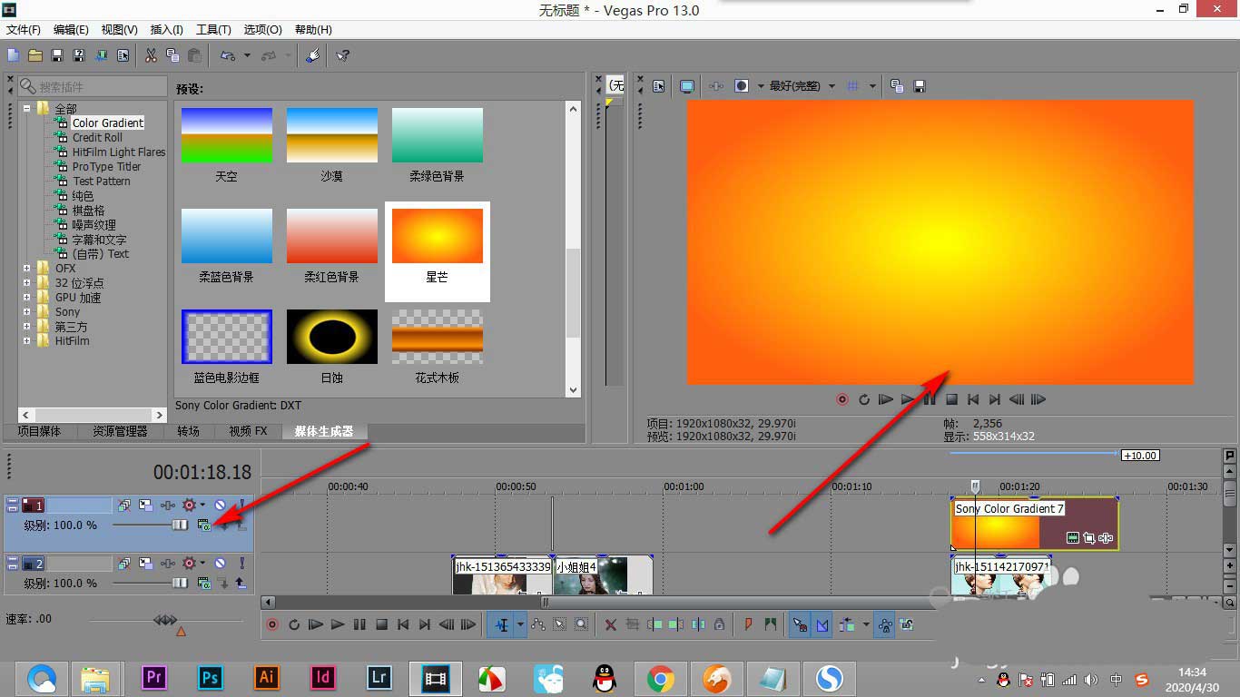
Task: Toggle preview on external monitor
Action: pos(687,86)
